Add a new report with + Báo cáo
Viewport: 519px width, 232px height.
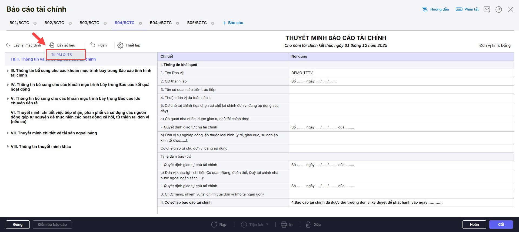click(233, 23)
